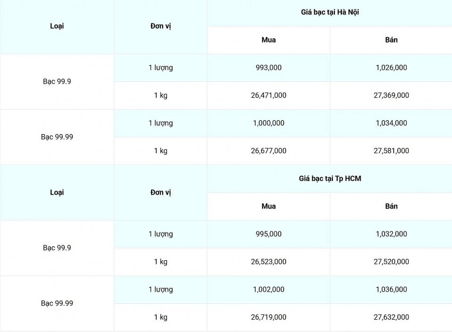Select the 1,026,000 sell price cell

[x=391, y=68]
